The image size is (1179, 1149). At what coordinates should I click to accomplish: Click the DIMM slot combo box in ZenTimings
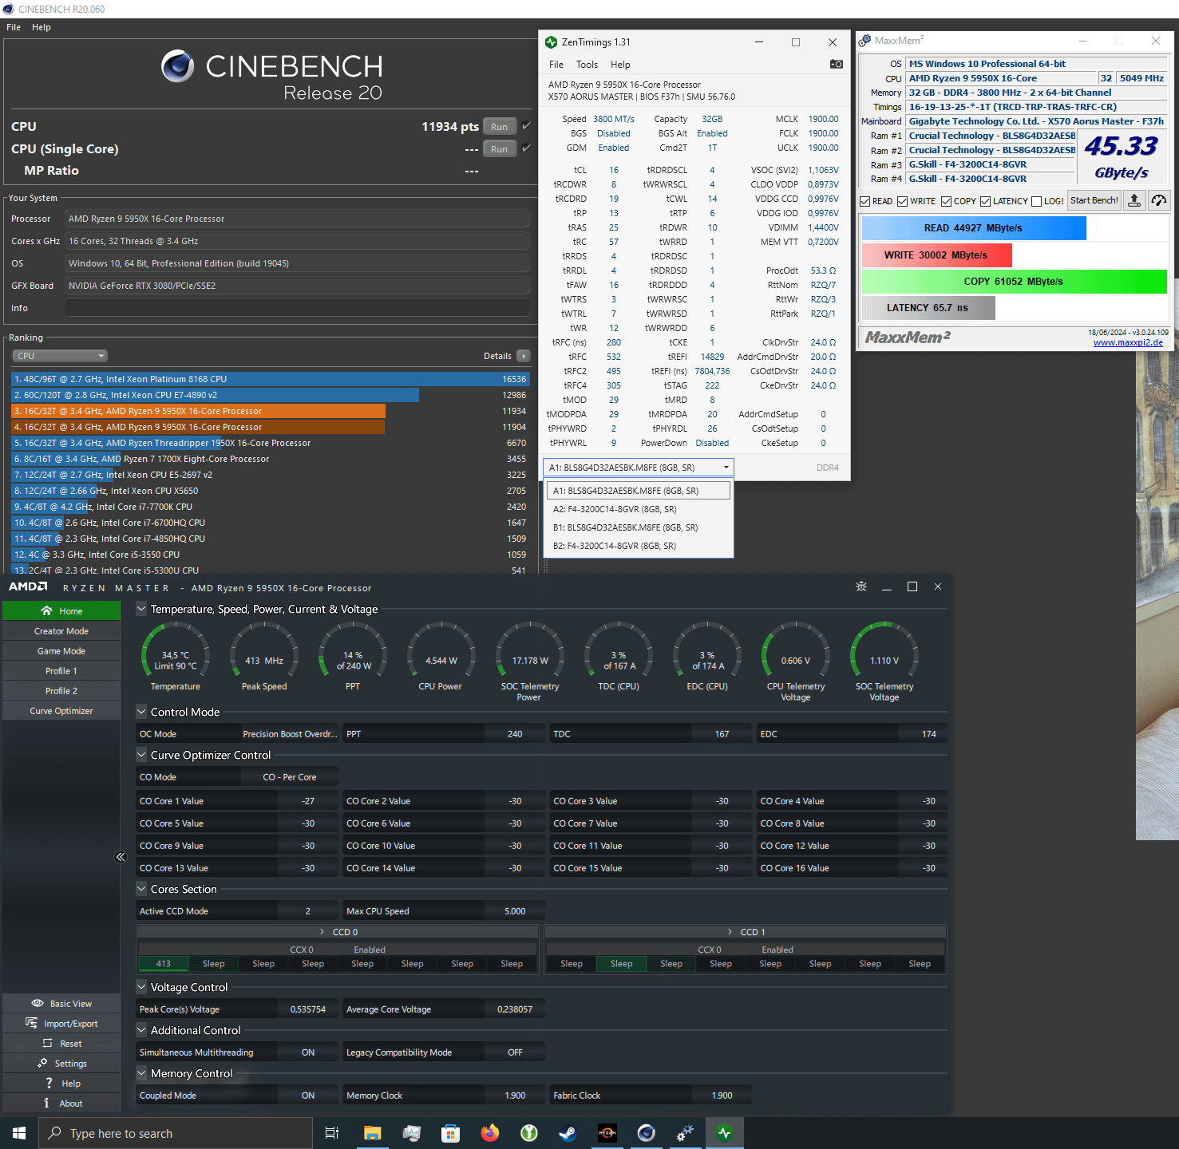tap(638, 468)
